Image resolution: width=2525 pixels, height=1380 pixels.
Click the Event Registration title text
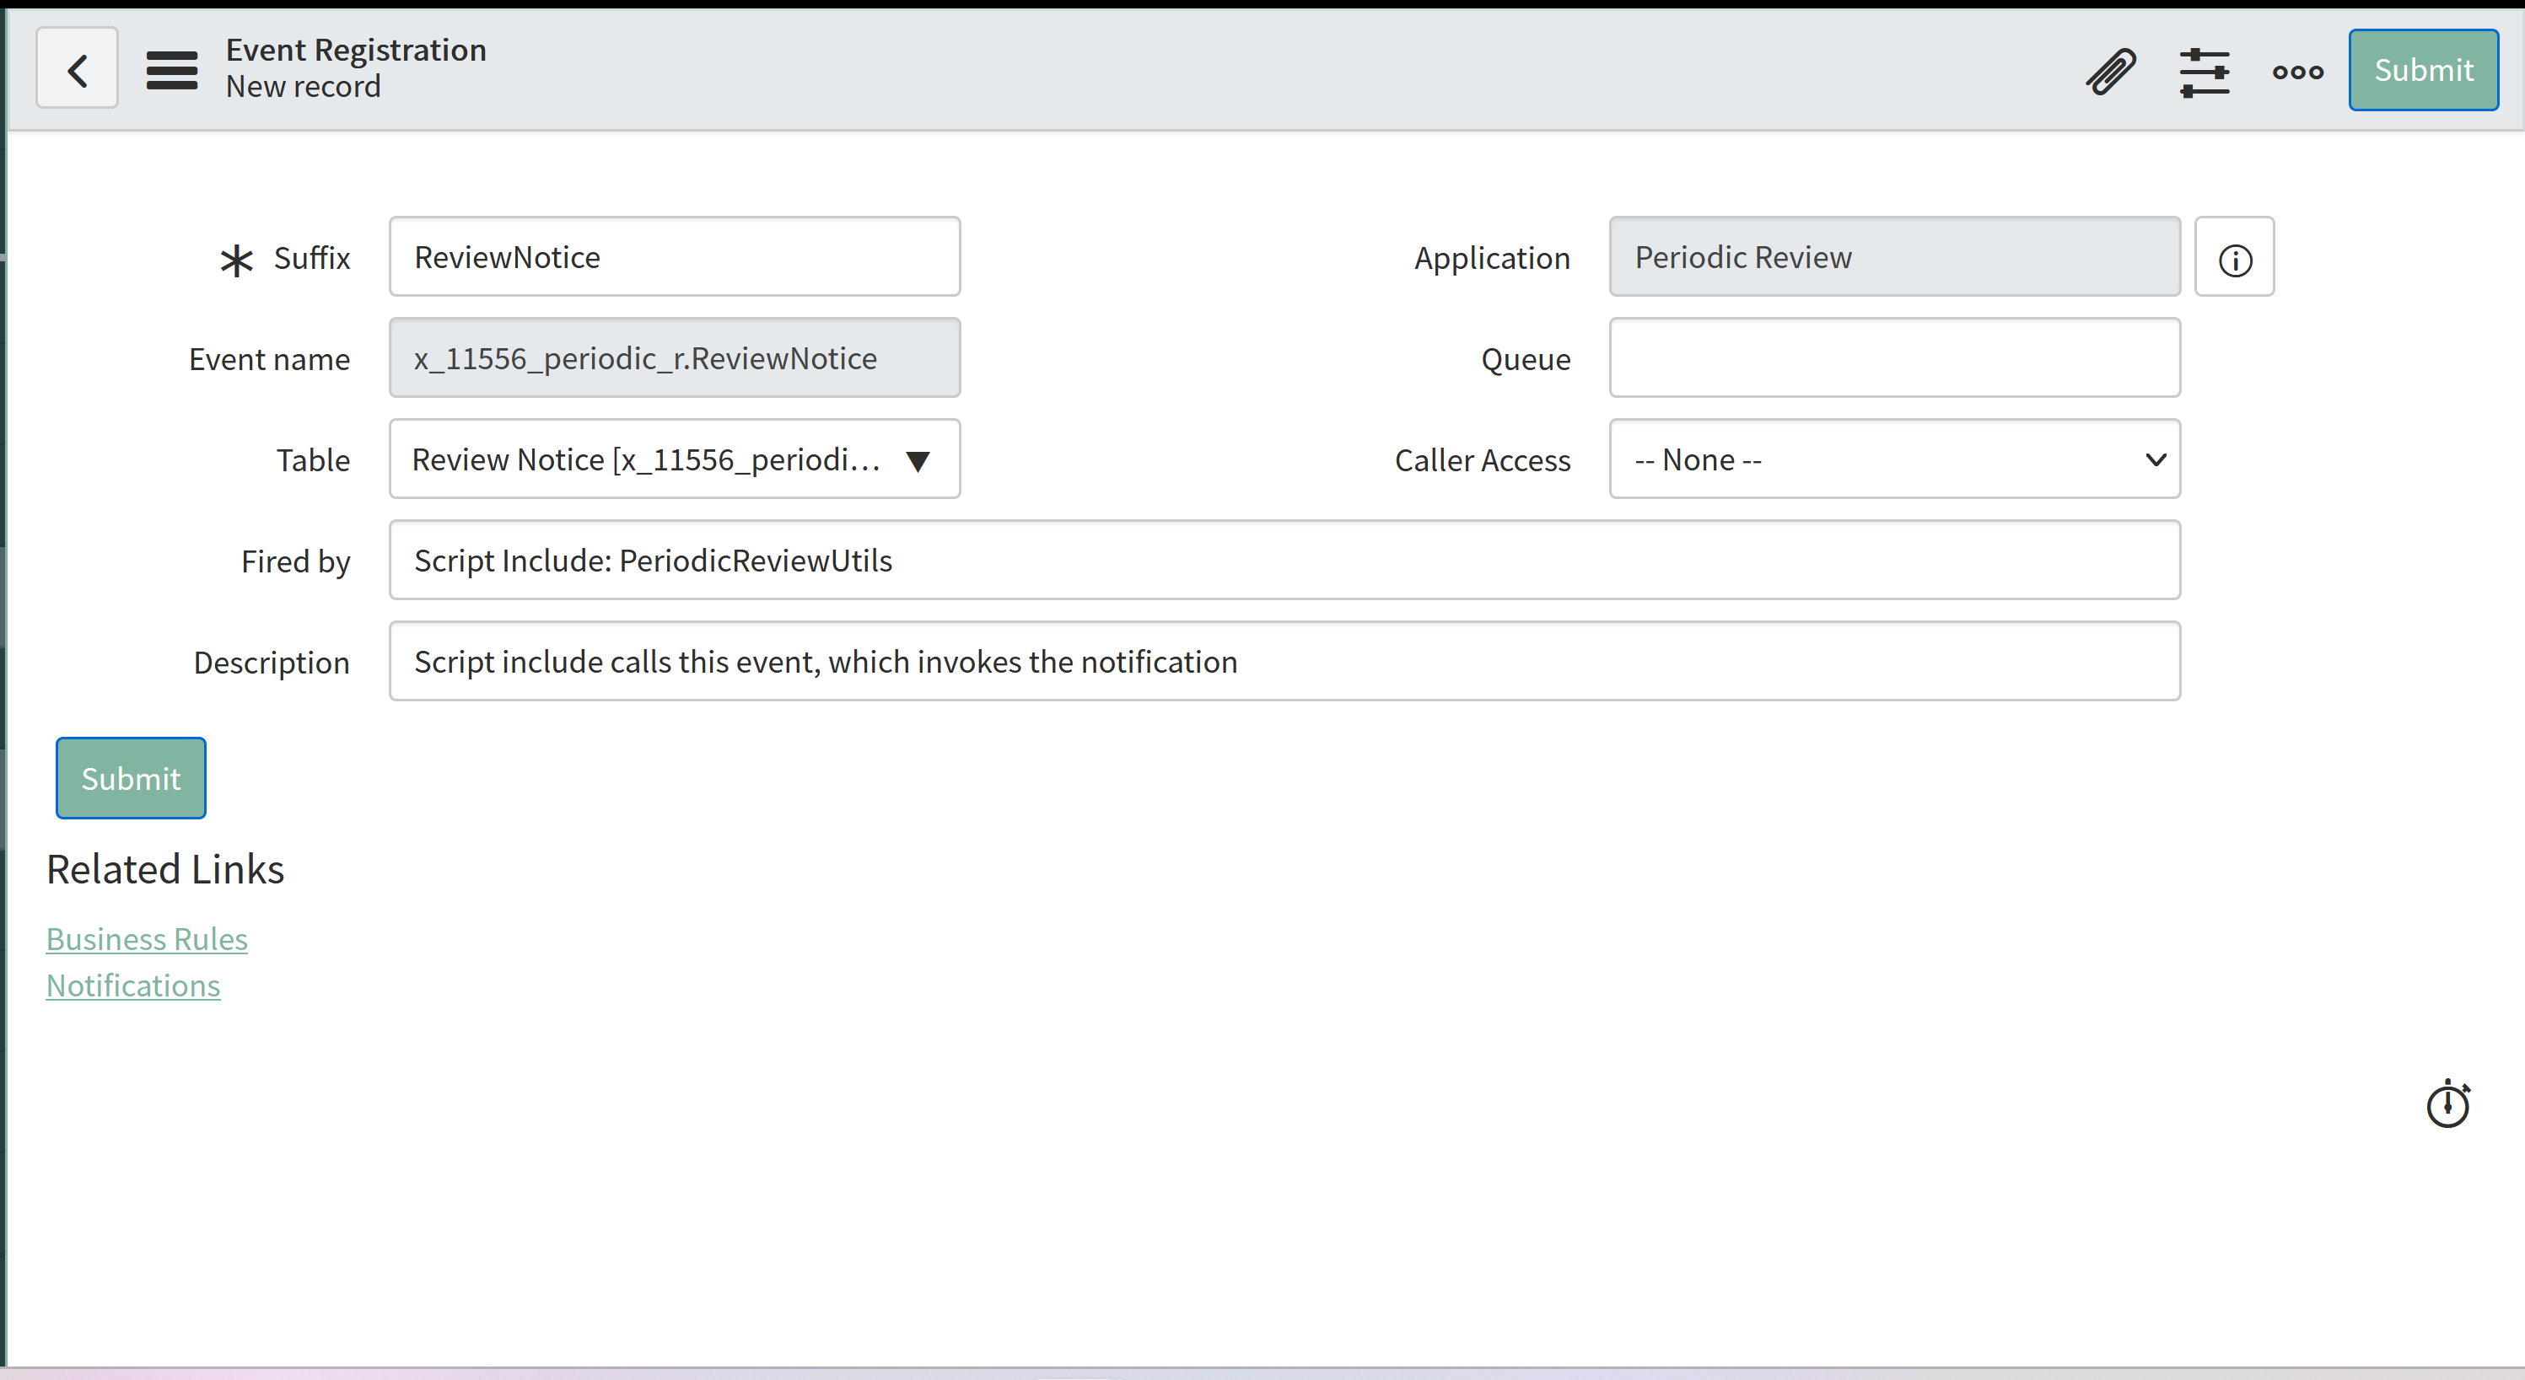[356, 50]
